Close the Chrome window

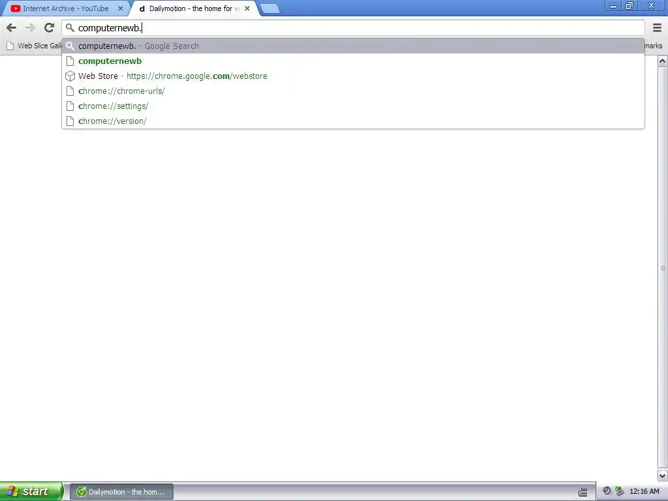pyautogui.click(x=652, y=6)
